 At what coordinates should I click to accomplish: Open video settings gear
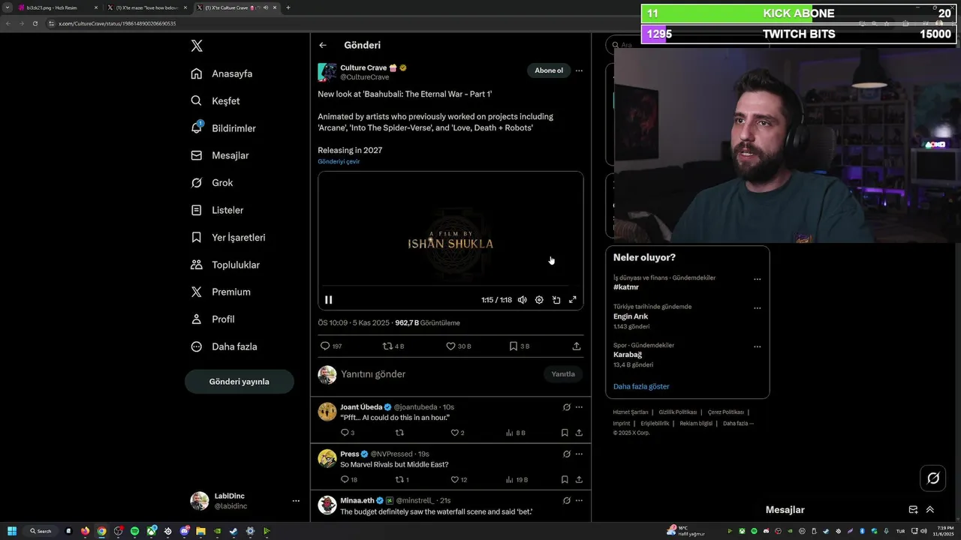539,299
